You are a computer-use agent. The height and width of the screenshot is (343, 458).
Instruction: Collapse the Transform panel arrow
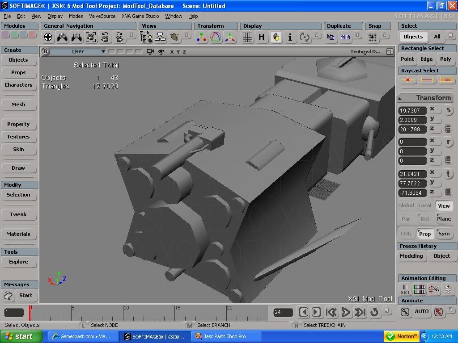click(x=400, y=98)
